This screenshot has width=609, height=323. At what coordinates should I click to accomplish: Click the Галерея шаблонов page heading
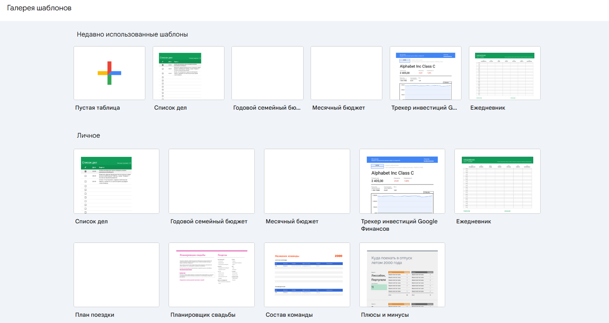(39, 8)
